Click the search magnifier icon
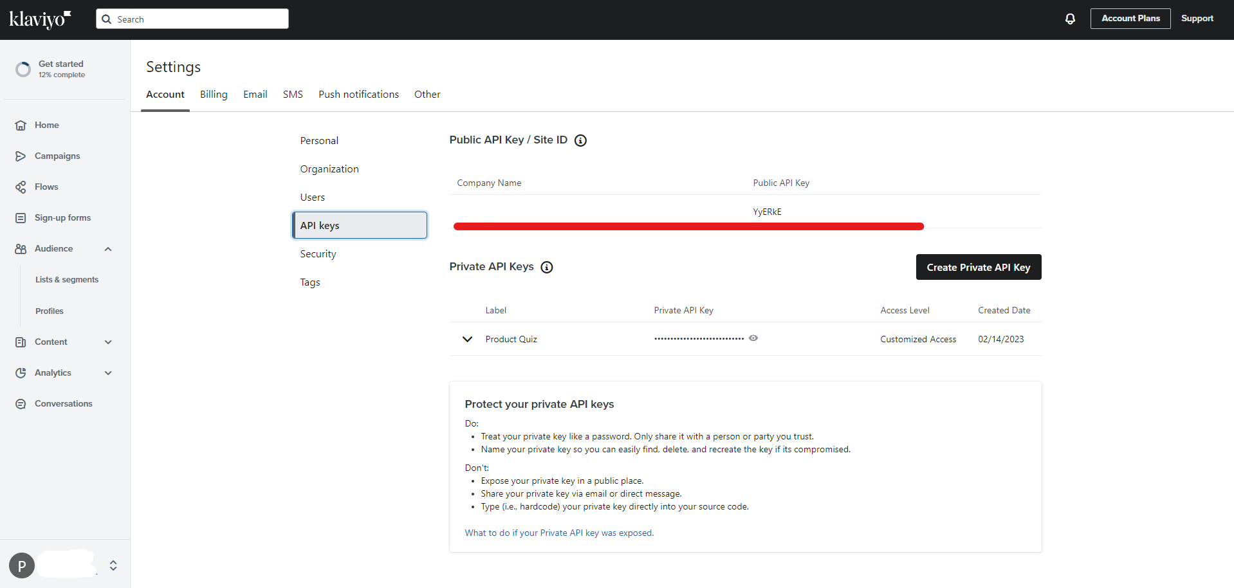Image resolution: width=1234 pixels, height=588 pixels. [x=107, y=19]
